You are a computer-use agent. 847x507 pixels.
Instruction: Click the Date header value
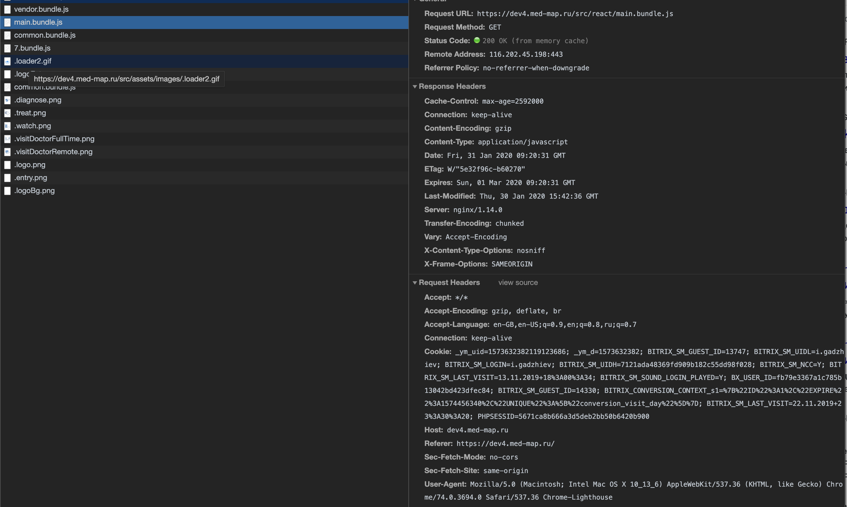click(x=506, y=156)
